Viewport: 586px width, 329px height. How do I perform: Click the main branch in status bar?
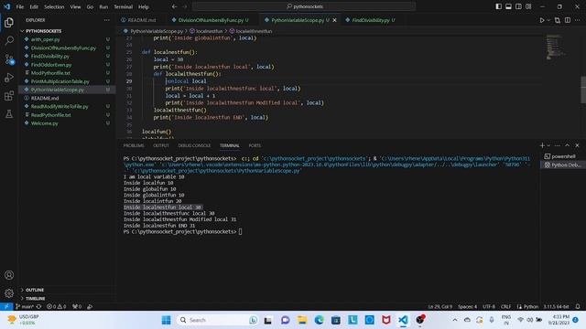coord(25,307)
